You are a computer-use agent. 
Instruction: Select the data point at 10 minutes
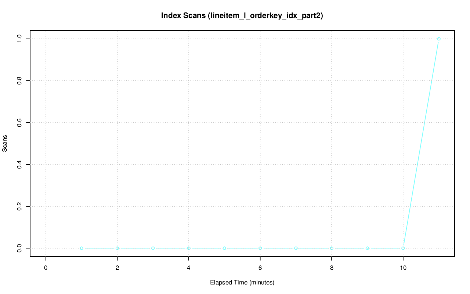click(x=403, y=248)
